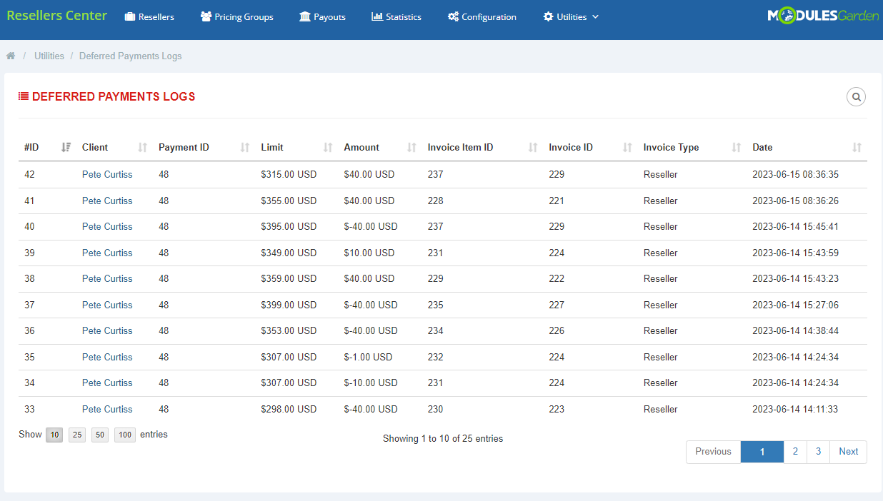The image size is (883, 501).
Task: Show 100 entries per page
Action: click(x=125, y=435)
